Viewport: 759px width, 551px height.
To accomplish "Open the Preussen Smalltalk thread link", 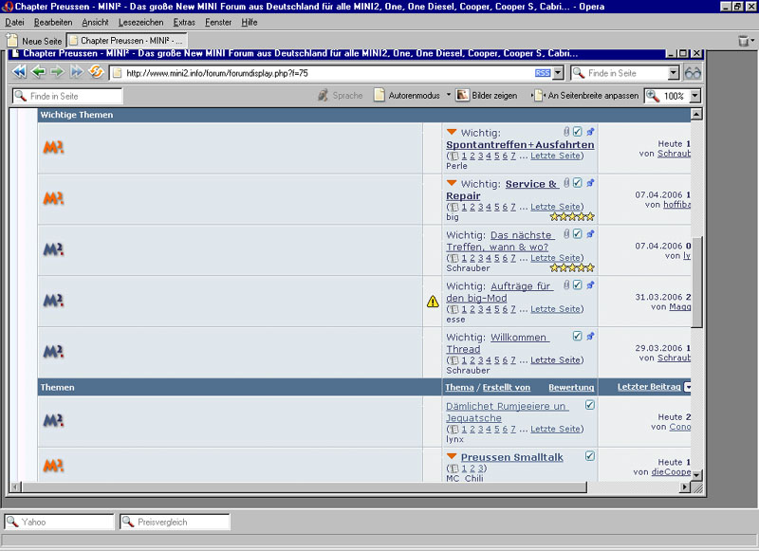I will (x=513, y=457).
